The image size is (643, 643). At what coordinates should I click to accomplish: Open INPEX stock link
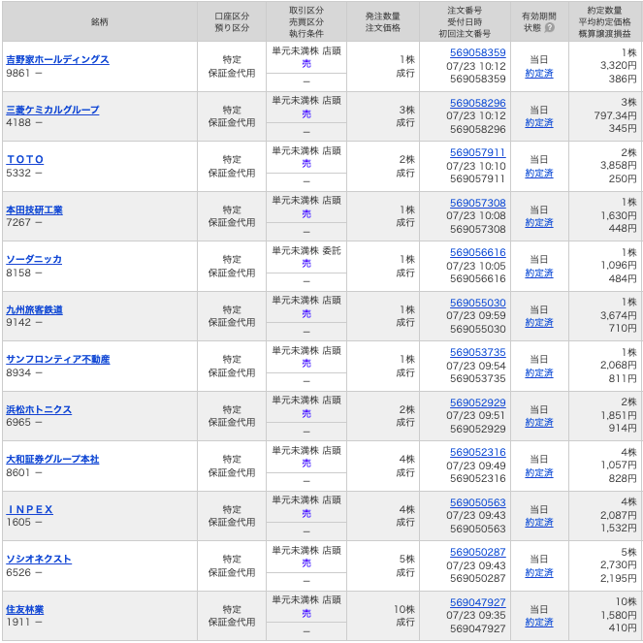point(30,509)
